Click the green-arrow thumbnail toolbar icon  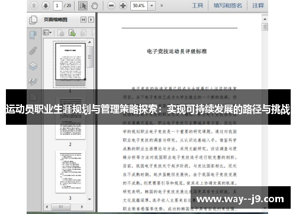tap(72, 33)
